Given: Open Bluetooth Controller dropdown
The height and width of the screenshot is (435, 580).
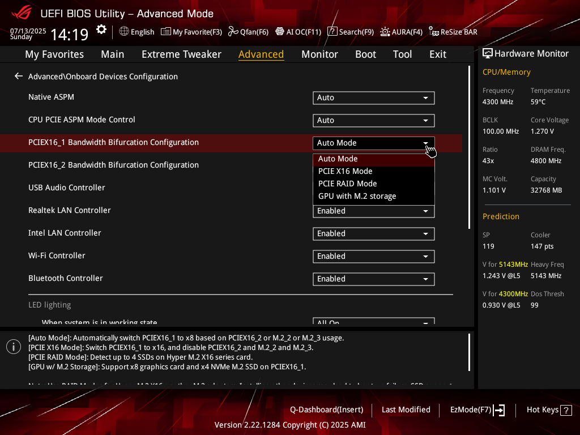Looking at the screenshot, I should 374,279.
